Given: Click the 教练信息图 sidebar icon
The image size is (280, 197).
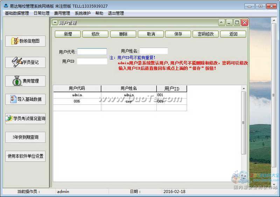Looking at the screenshot, I should point(15,41).
